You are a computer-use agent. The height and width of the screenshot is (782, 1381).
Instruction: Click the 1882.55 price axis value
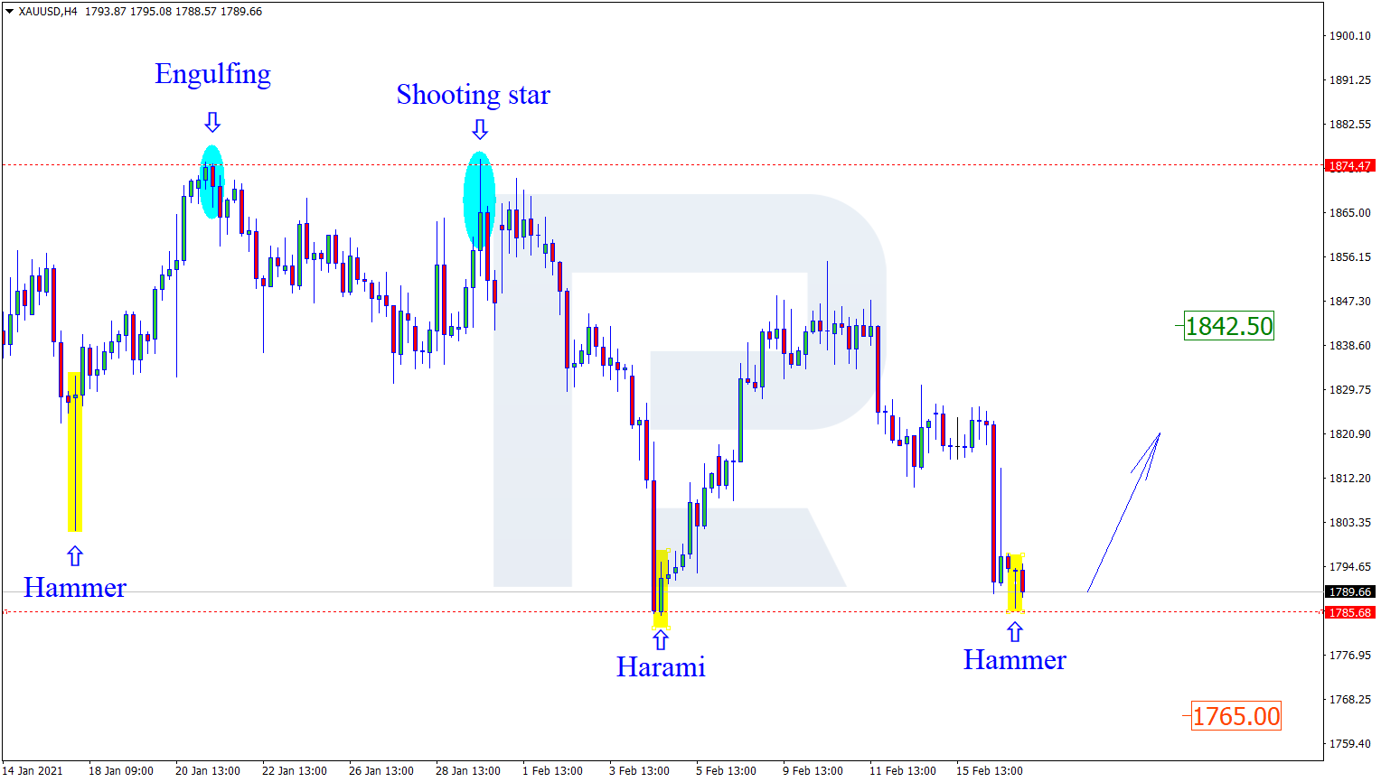pos(1349,125)
